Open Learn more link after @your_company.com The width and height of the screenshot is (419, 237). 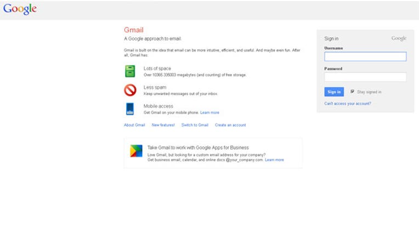coord(274,160)
